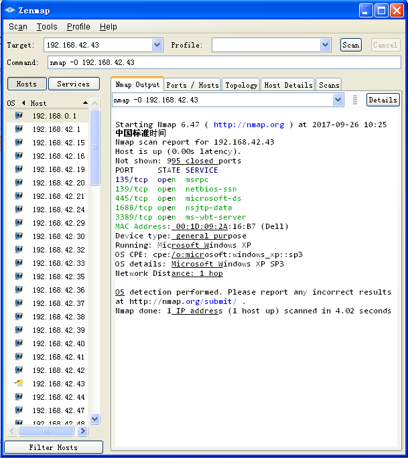
Task: Click the OS icon beside 192.168.42.44
Action: pos(19,396)
